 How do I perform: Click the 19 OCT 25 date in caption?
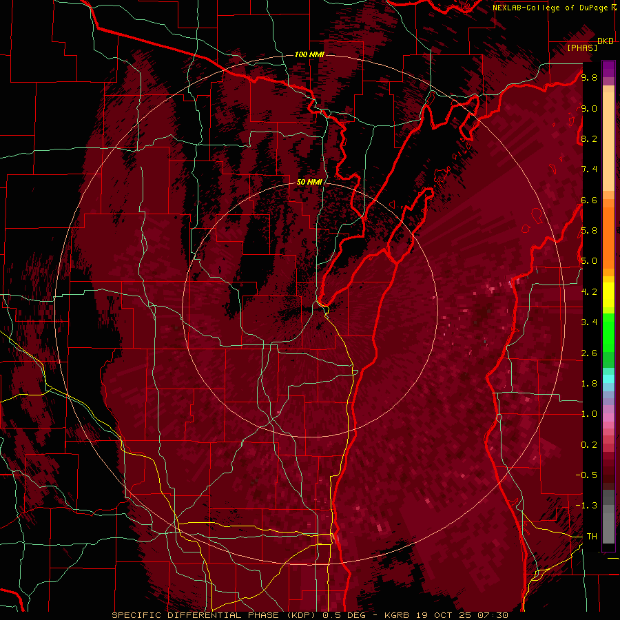[x=443, y=615]
